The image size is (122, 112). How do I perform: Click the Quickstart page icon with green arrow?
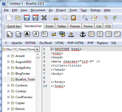tap(10, 34)
